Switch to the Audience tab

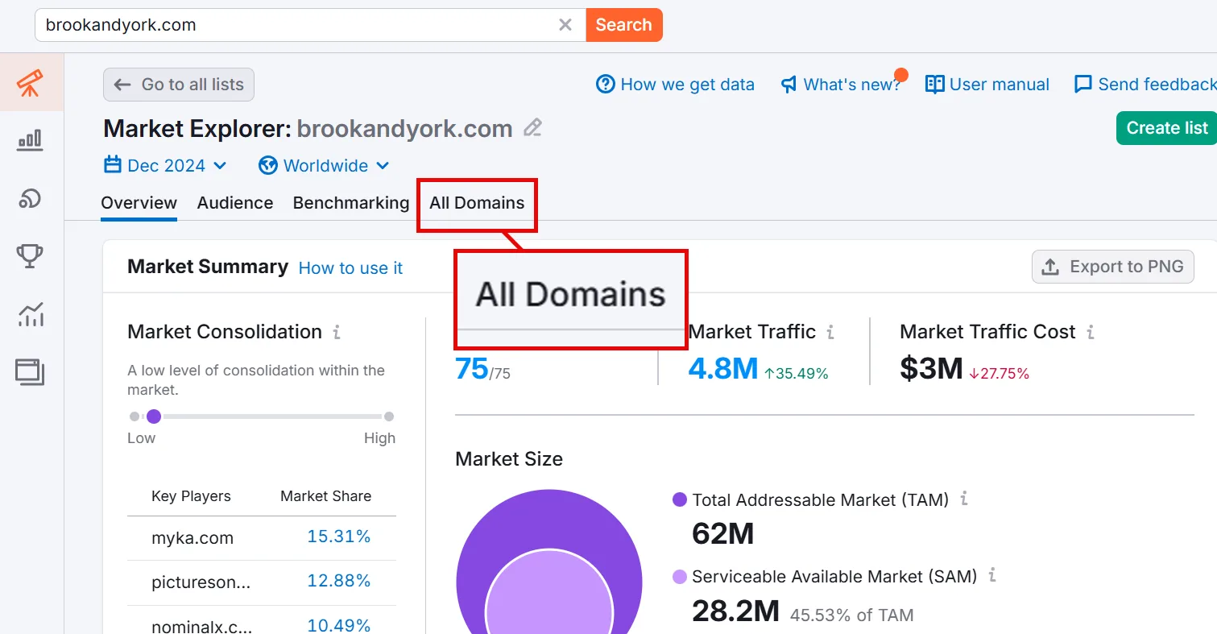(x=235, y=203)
